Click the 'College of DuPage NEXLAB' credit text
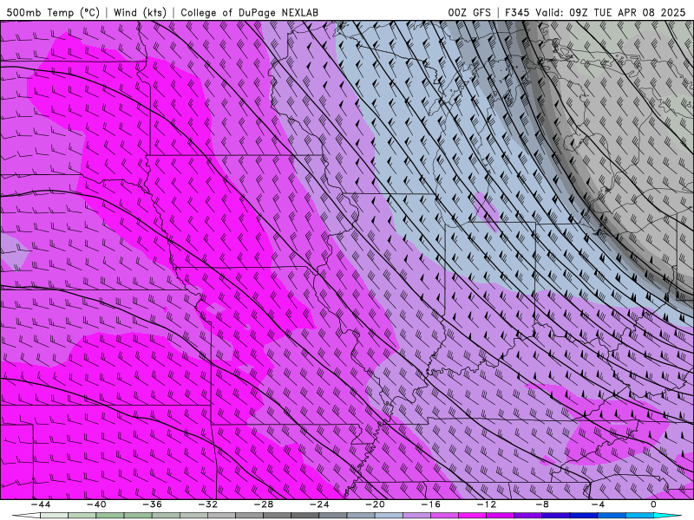The width and height of the screenshot is (694, 520). coord(249,12)
